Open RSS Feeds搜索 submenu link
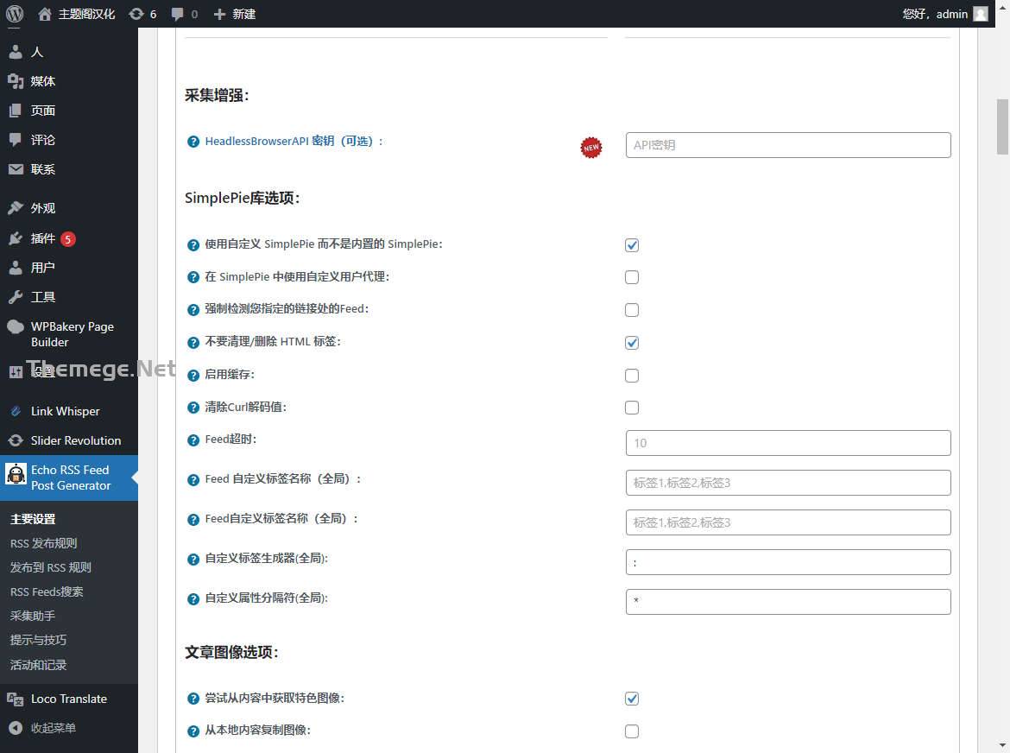The height and width of the screenshot is (753, 1010). [x=47, y=592]
